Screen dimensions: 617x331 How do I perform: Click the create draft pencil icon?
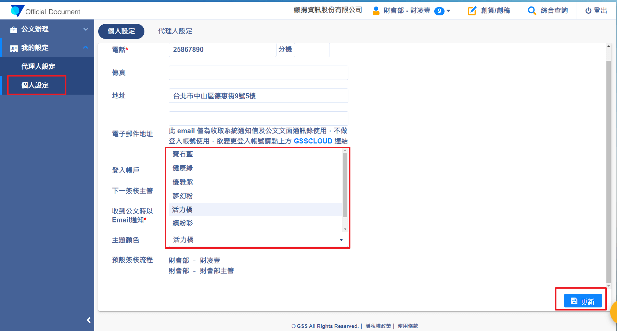tap(472, 11)
